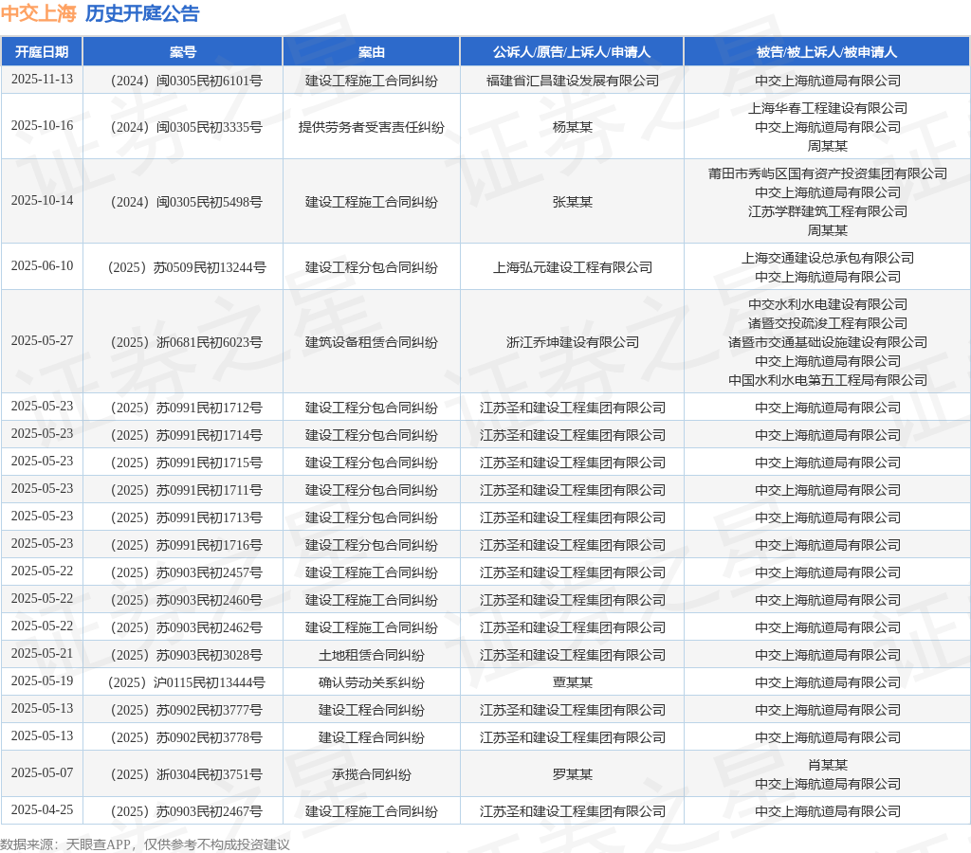Click the 历史开庭公告 heading

tap(142, 13)
